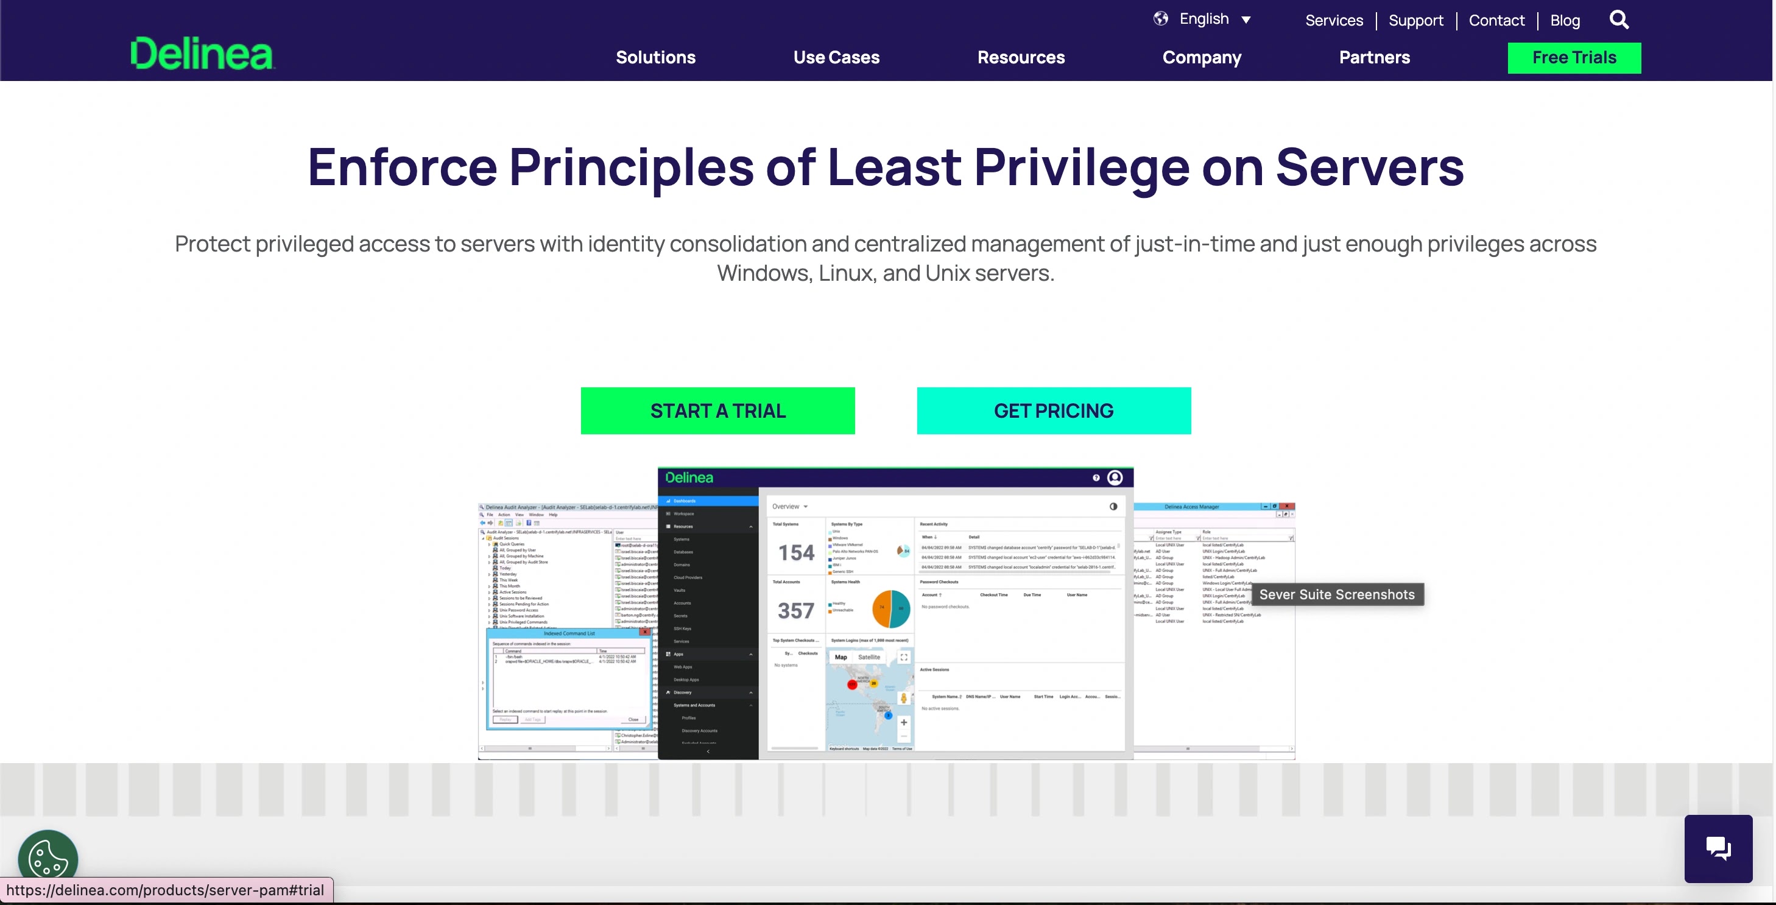Click the Audit Analyzer screenshot on the left

(x=568, y=631)
